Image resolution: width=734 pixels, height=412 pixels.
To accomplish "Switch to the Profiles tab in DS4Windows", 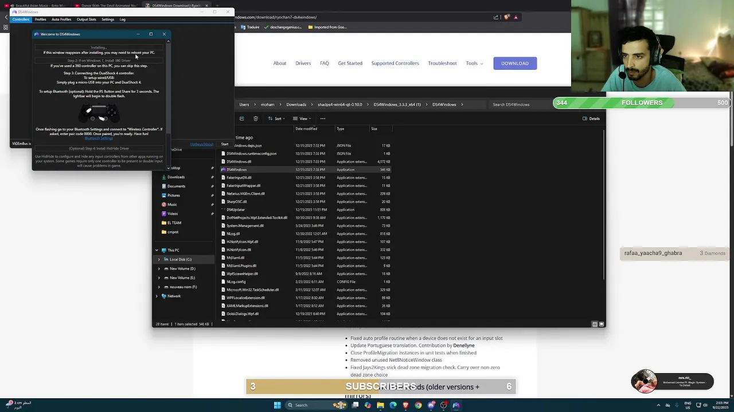I will click(40, 19).
